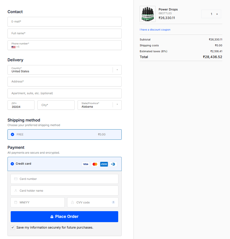Screen dimensions: 230x239
Task: Click the CVV help question icon
Action: pyautogui.click(x=113, y=202)
